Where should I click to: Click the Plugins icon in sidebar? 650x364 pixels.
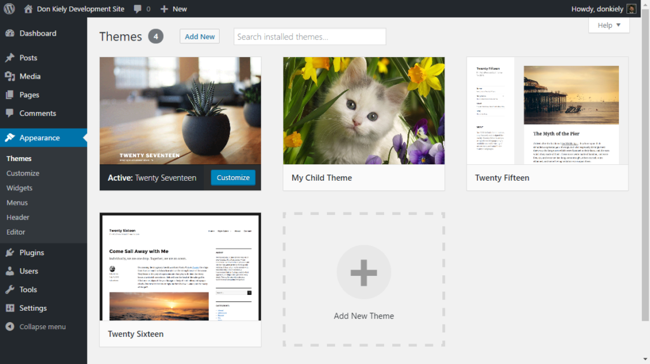pyautogui.click(x=10, y=252)
